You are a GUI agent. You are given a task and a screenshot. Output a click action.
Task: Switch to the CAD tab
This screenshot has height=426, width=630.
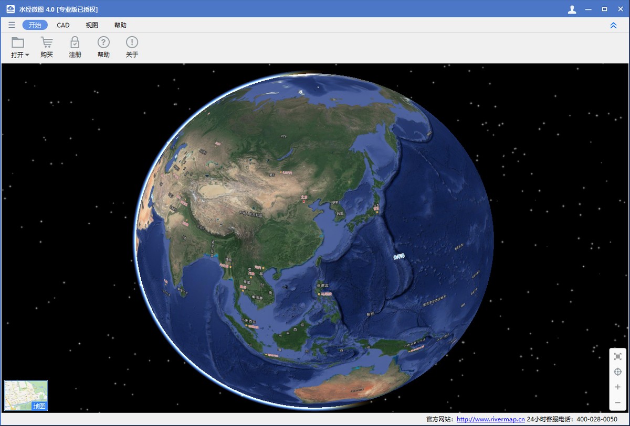[63, 25]
